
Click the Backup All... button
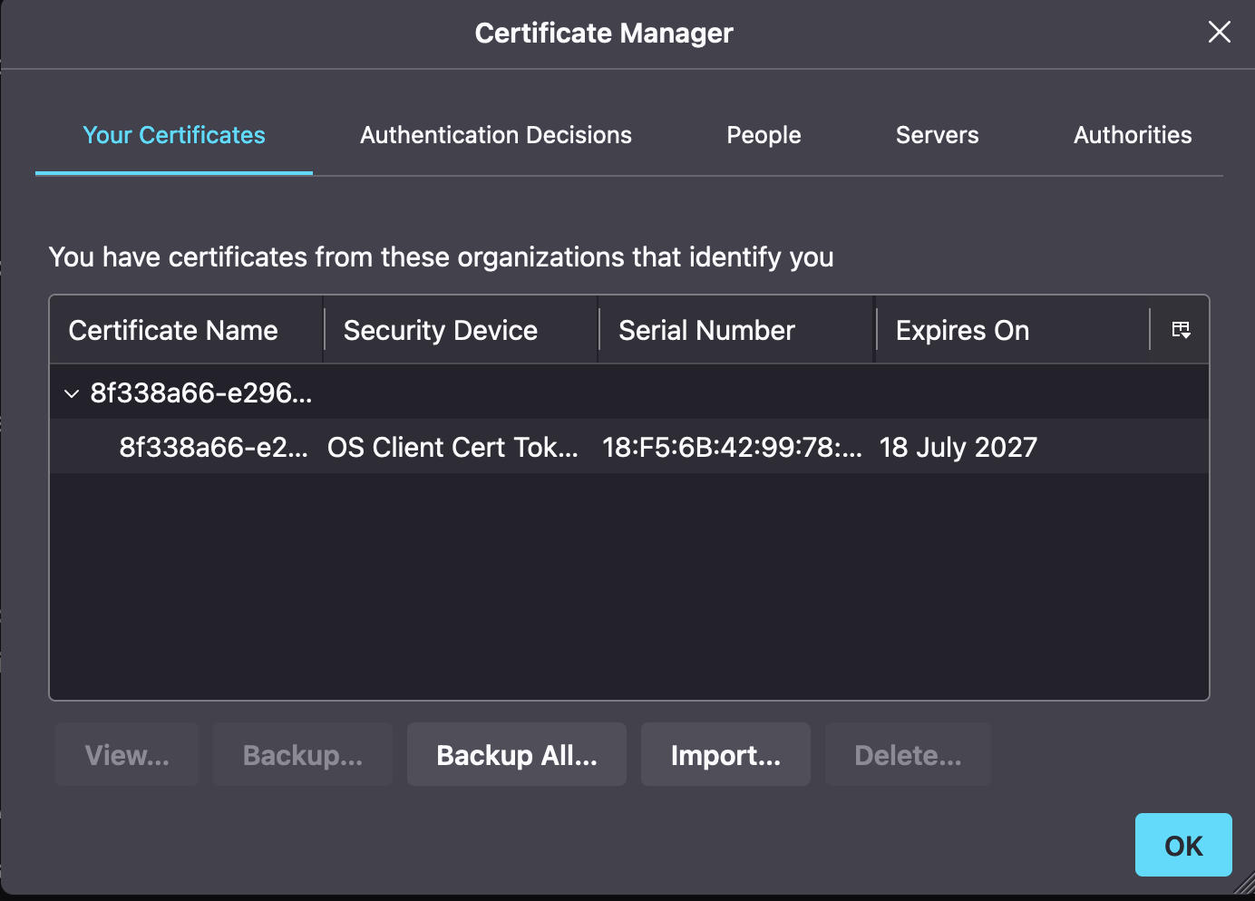point(517,754)
